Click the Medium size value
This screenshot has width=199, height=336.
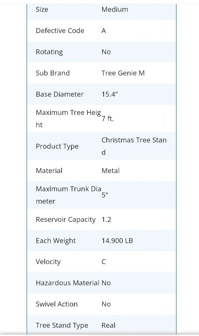point(115,9)
